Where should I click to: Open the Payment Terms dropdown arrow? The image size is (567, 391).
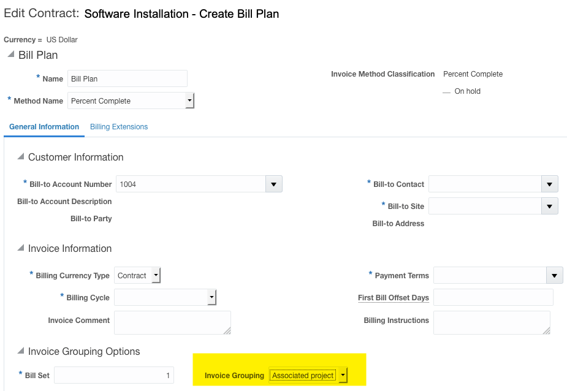pyautogui.click(x=554, y=276)
